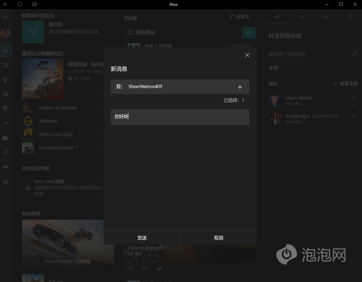Comment on the Forza Motorsport 7 post
This screenshot has height=282, width=362.
[x=145, y=269]
